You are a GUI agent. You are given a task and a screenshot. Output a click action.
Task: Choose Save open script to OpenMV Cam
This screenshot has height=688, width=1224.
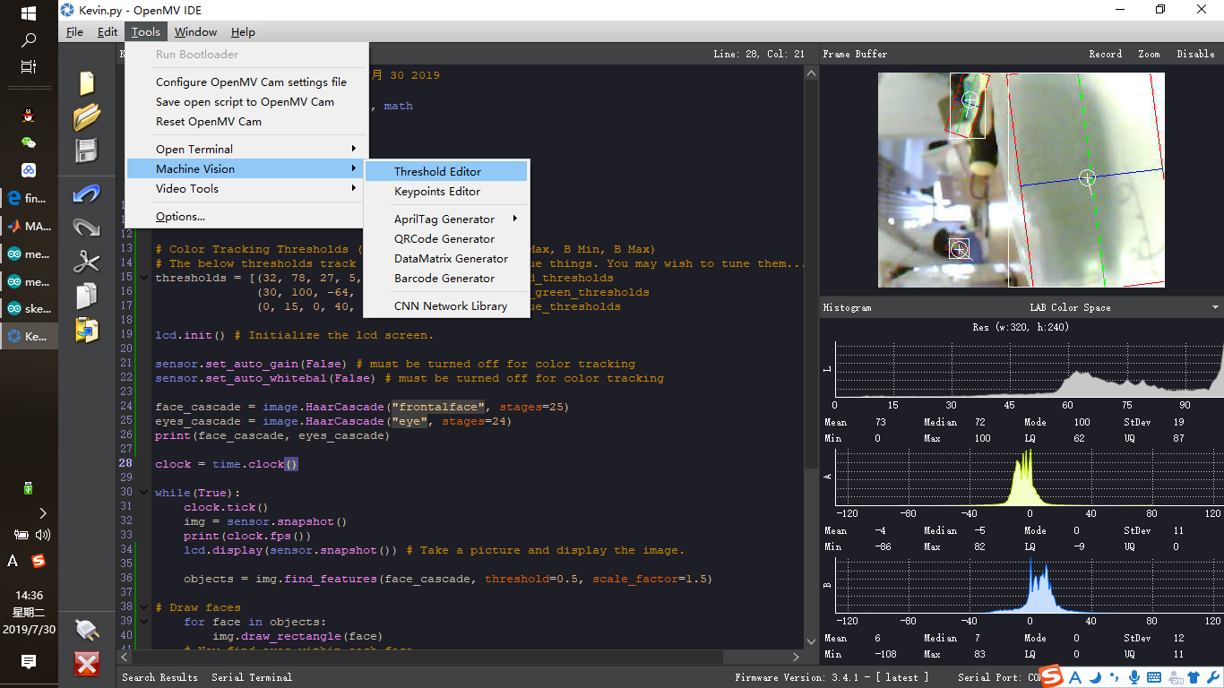point(246,101)
